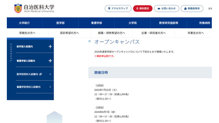This screenshot has width=219, height=123.
Task: Click the 2026年7月25日（土） date text
Action: coord(106,90)
